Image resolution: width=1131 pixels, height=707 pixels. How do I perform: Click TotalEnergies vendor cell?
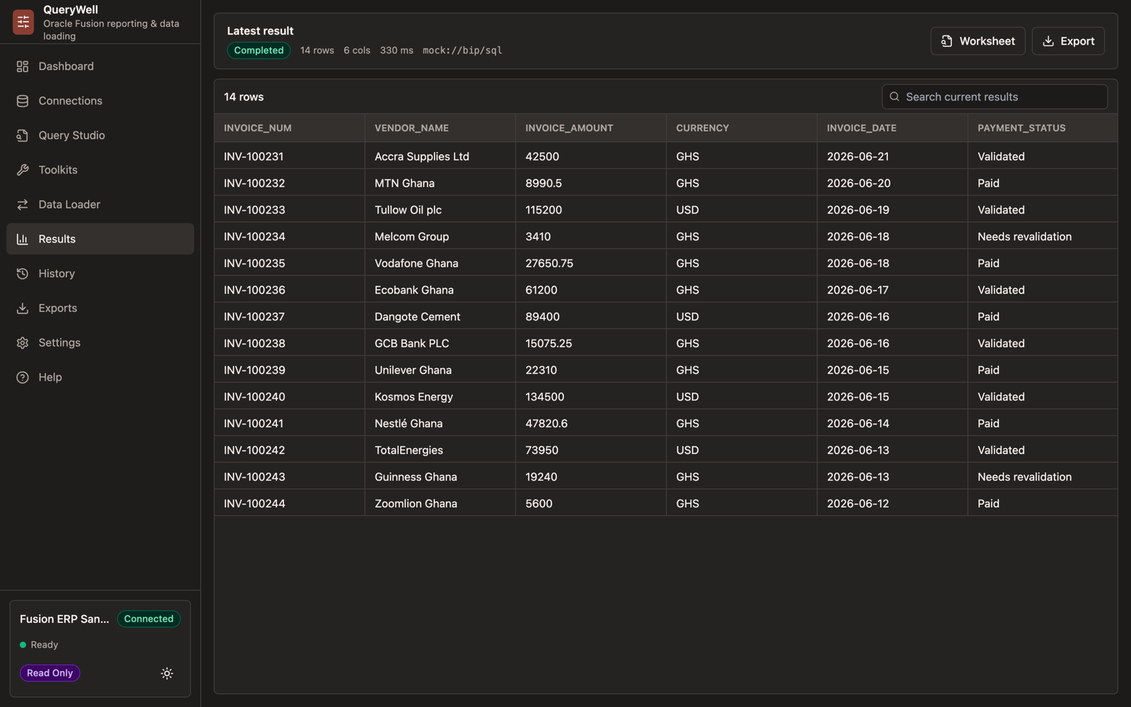click(440, 450)
